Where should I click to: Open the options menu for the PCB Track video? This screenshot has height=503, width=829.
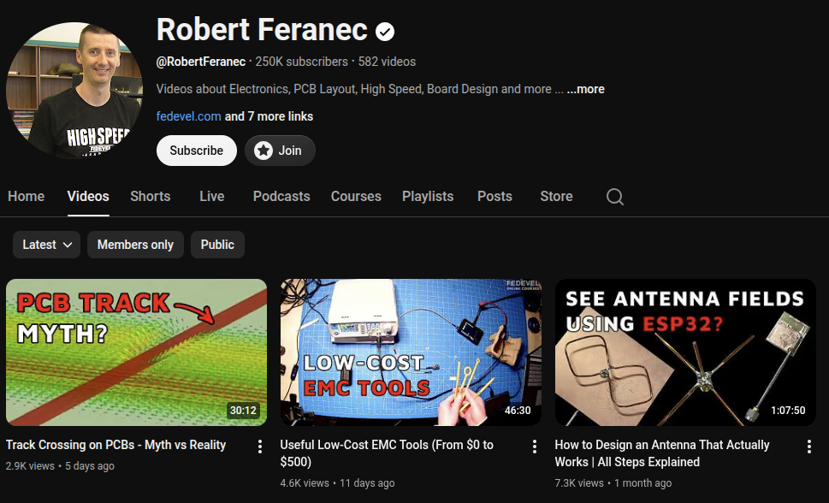click(259, 446)
